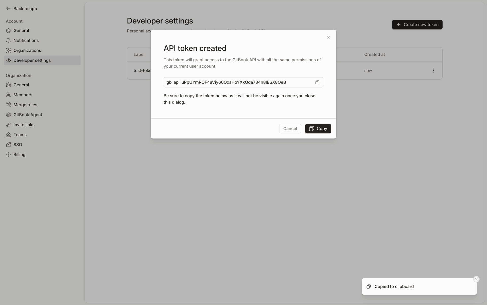Screen dimensions: 487x305
Task: Click the Organizations icon in the Account section
Action: [x=8, y=50]
